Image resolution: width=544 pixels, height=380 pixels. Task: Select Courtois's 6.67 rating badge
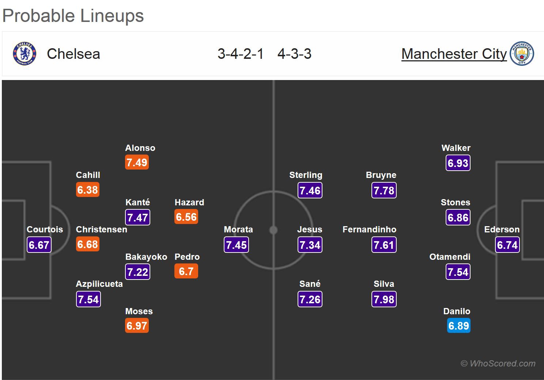click(x=39, y=245)
